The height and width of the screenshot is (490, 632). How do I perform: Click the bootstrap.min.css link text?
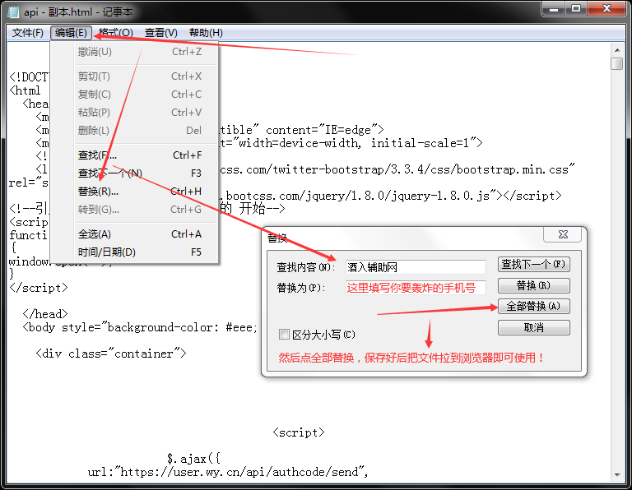tap(397, 170)
